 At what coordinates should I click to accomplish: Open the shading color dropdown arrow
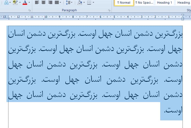pos(84,3)
